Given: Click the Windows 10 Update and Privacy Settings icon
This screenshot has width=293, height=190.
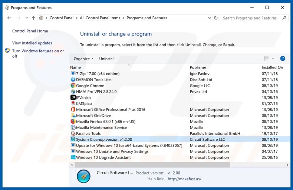Looking at the screenshot, I should pyautogui.click(x=73, y=151).
